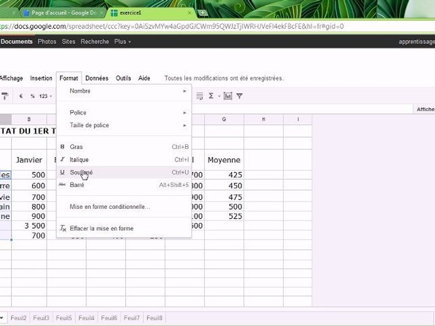Open the Insertion menu
Screen dimensions: 435x326
click(41, 78)
